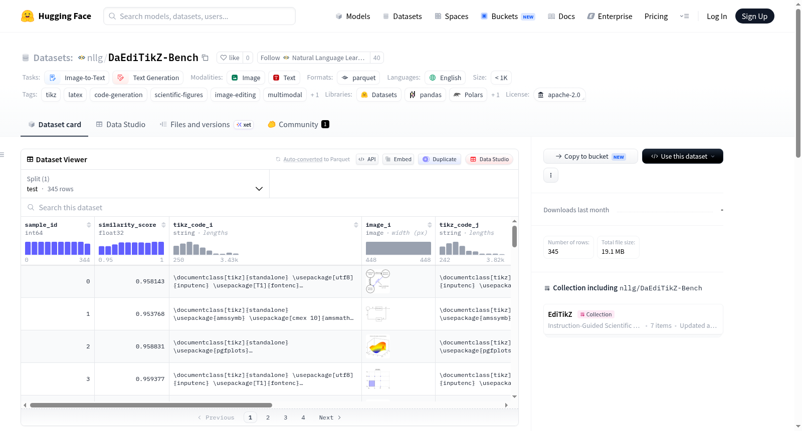The width and height of the screenshot is (802, 431).
Task: Toggle the left sidebar menu icon
Action: click(2, 155)
